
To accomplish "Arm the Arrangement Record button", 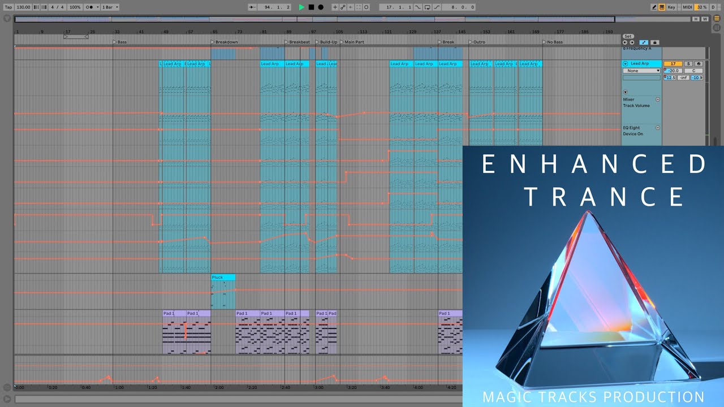I will coord(321,7).
